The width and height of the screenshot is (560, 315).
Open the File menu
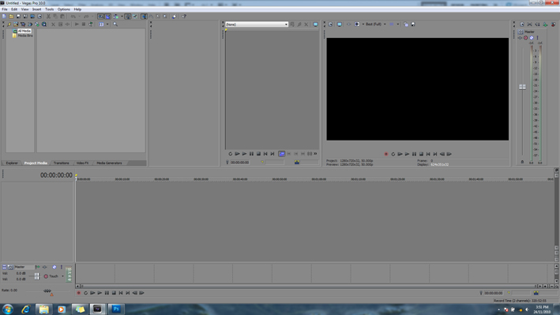tap(5, 9)
